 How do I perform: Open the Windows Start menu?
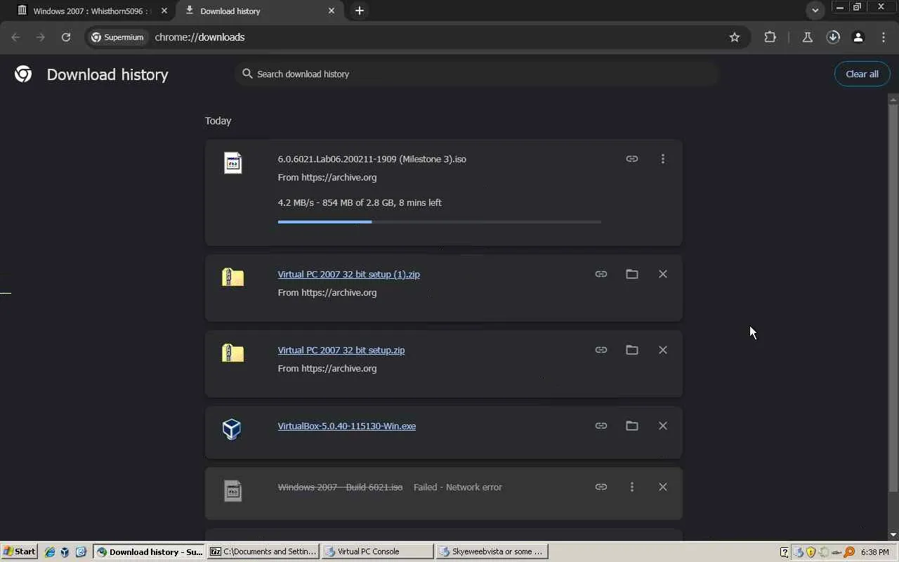pos(20,551)
